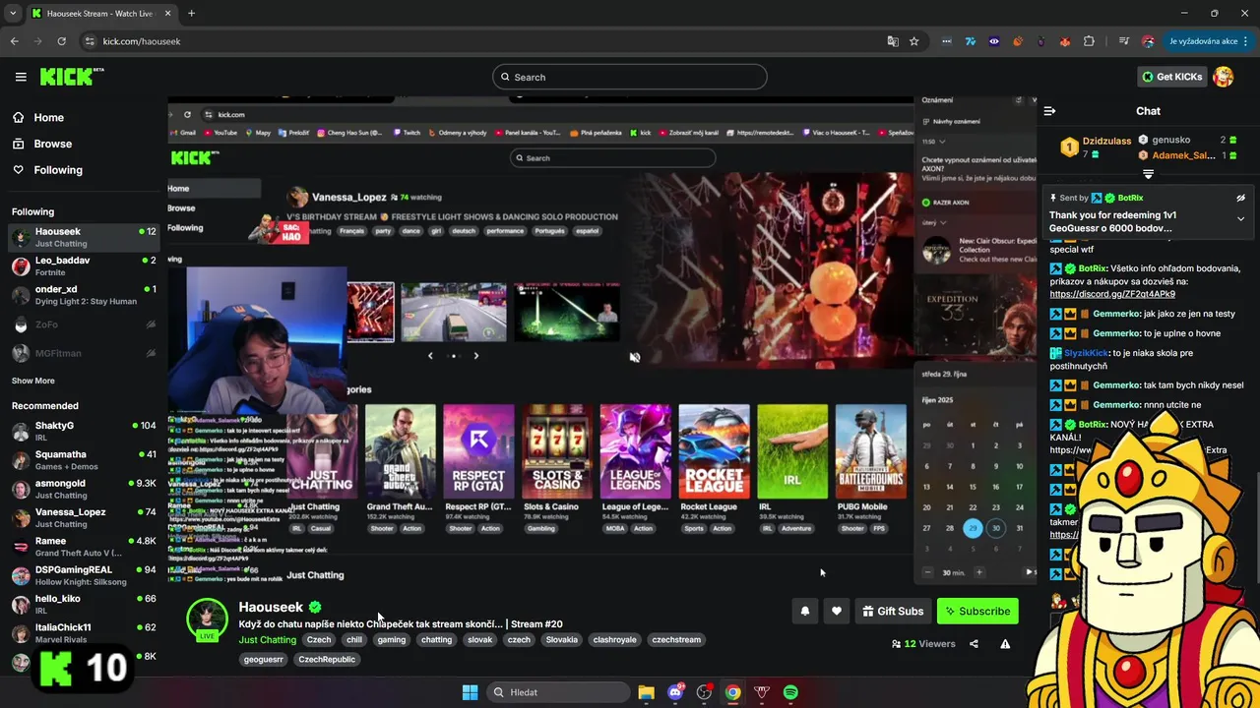
Task: Click the Gift Subs button
Action: (x=893, y=611)
